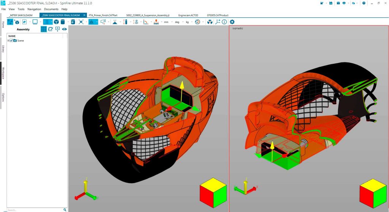Click the search magnifier icon
This screenshot has height=212, width=389.
(x=65, y=210)
